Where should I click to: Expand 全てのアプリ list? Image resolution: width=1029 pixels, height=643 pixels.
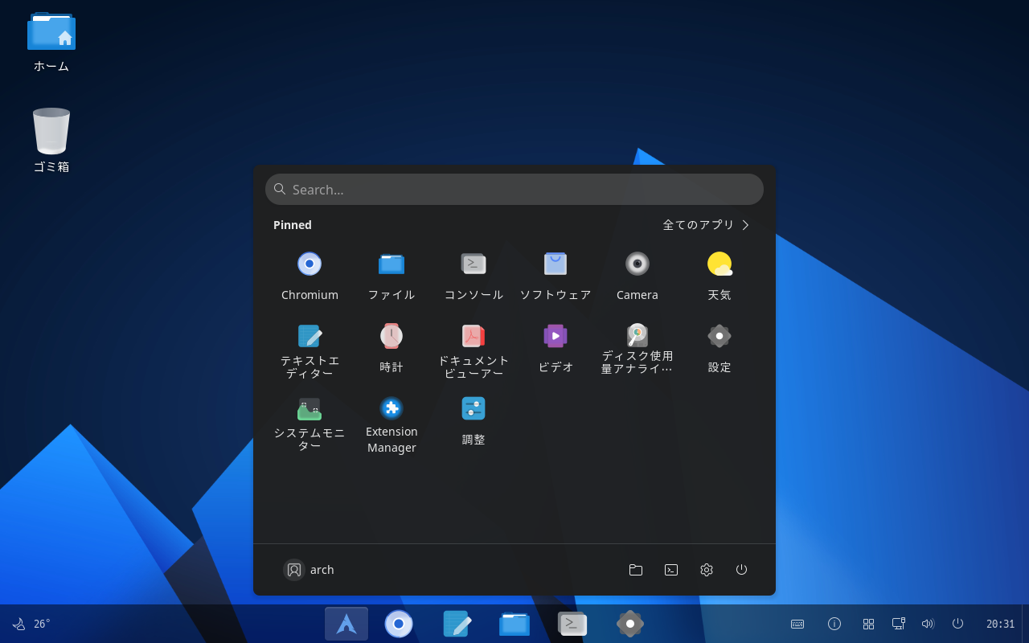(706, 225)
